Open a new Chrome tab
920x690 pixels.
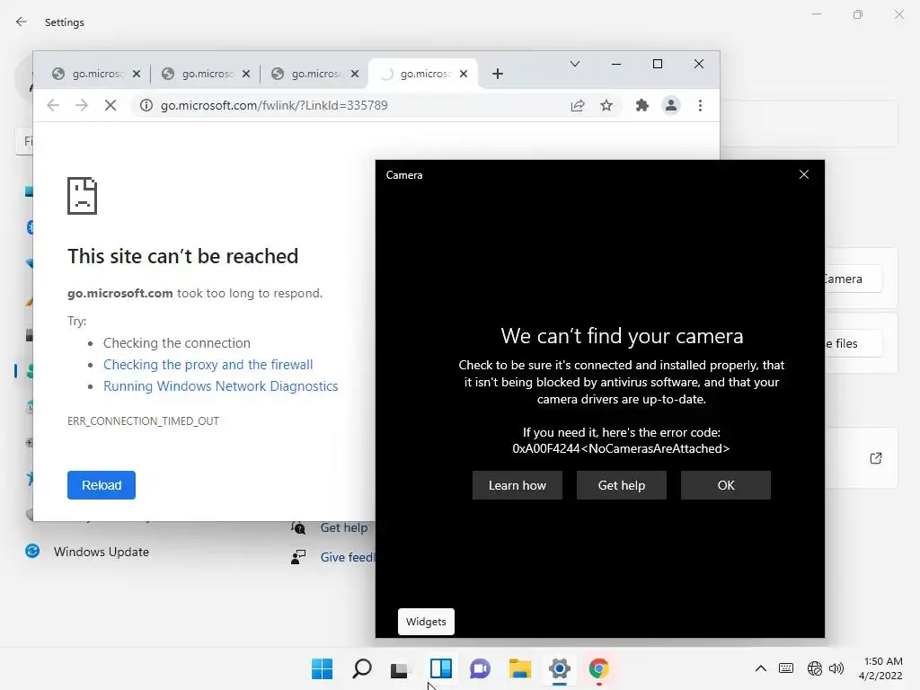click(x=498, y=74)
